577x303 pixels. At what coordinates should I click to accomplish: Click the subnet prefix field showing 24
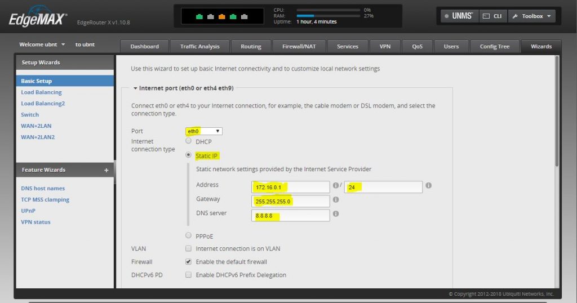pos(383,187)
